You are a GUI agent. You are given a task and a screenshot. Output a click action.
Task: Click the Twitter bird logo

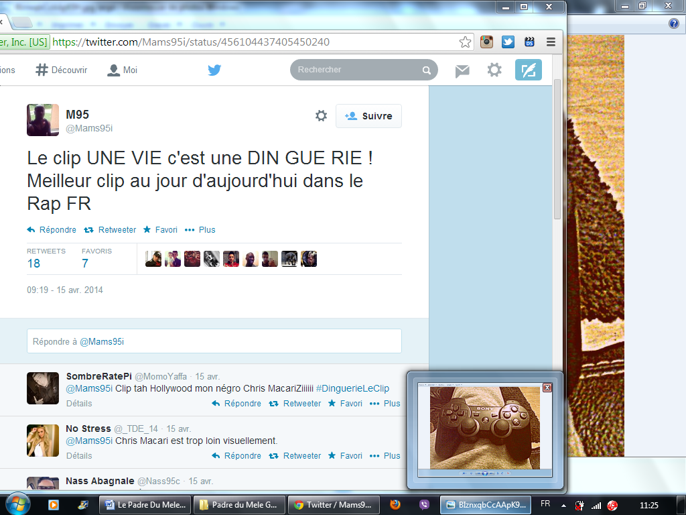point(214,70)
